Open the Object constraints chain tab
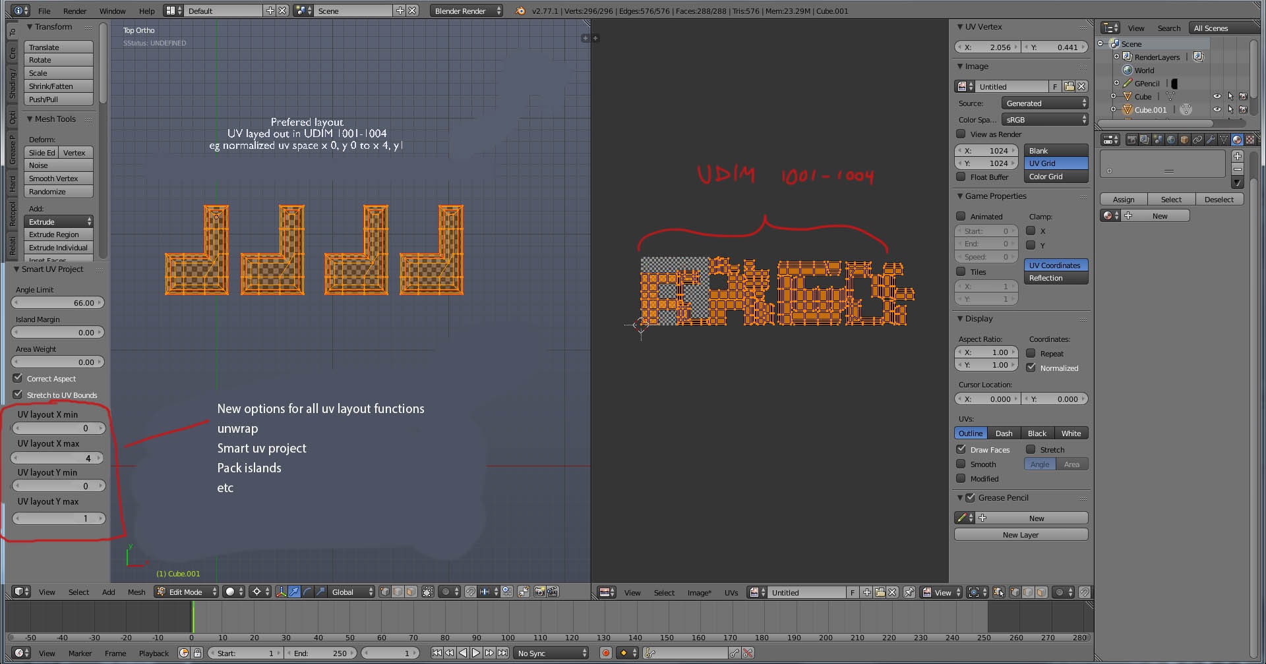 tap(1197, 140)
